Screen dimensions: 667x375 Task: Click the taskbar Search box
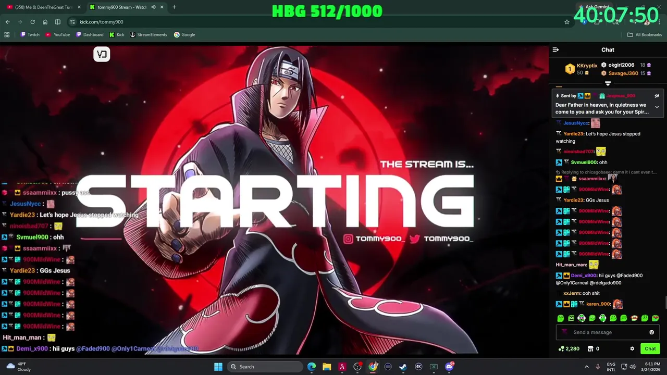point(266,367)
